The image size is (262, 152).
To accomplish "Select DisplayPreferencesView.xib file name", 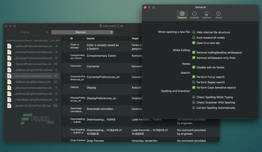I will [x=33, y=58].
